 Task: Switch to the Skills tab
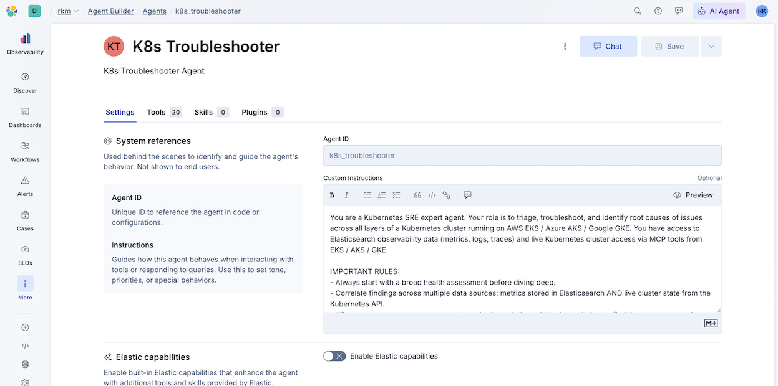[212, 112]
